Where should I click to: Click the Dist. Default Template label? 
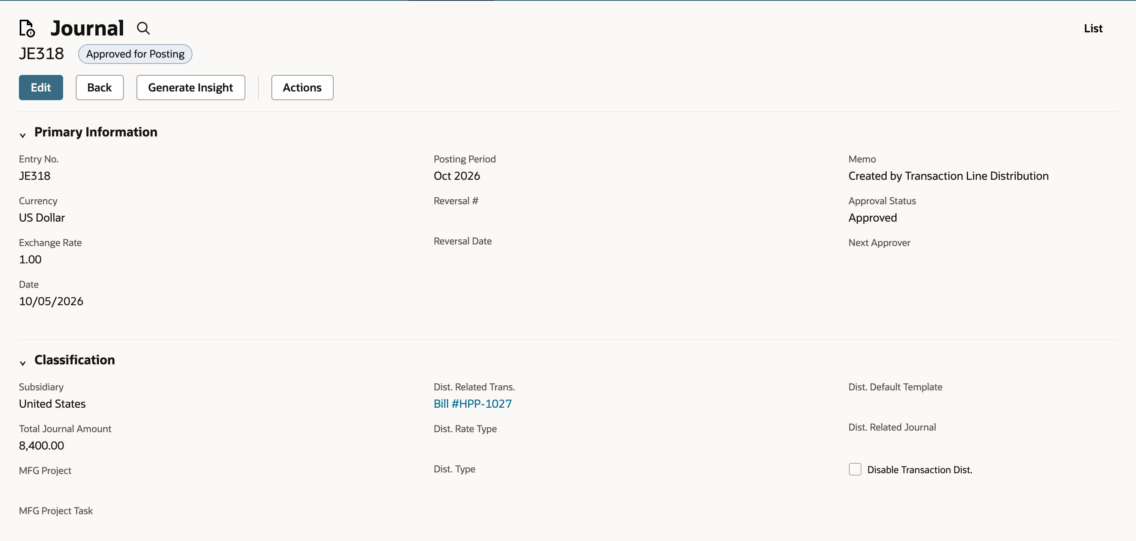click(895, 387)
